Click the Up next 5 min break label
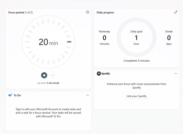 48,83
